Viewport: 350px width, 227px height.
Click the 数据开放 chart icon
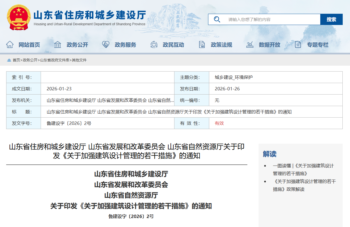coord(250,44)
